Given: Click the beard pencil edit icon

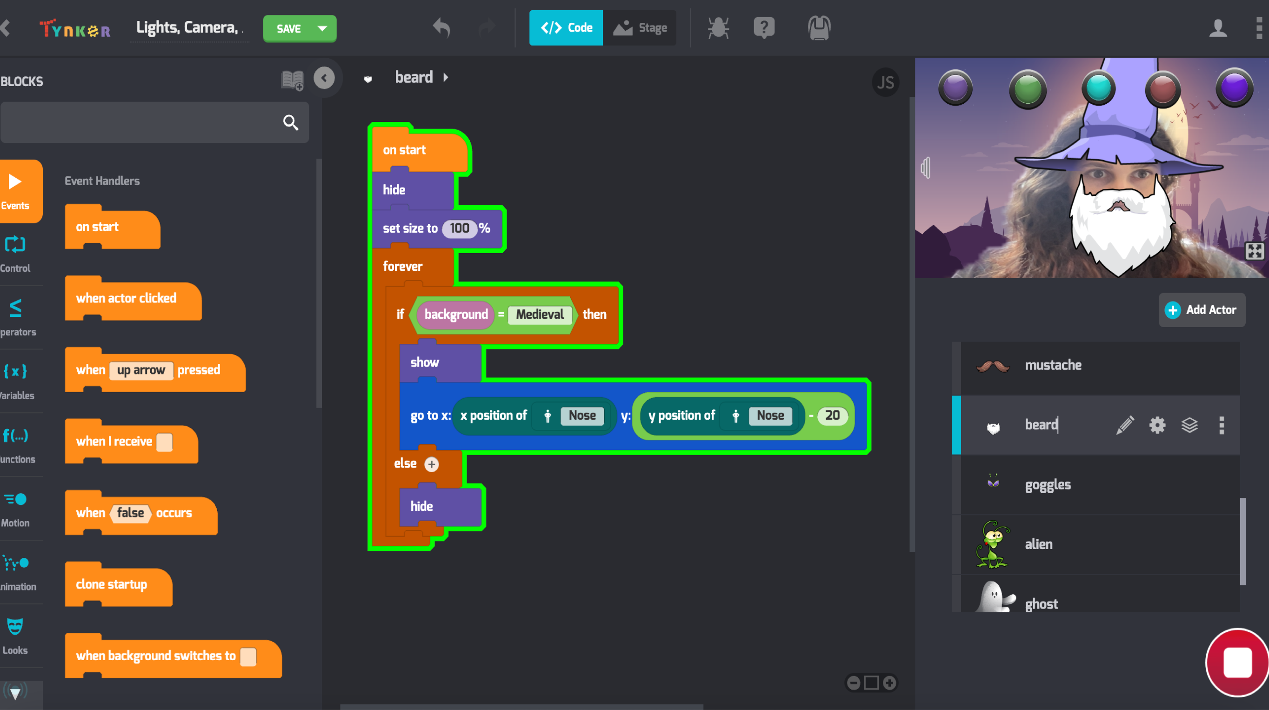Looking at the screenshot, I should coord(1125,425).
